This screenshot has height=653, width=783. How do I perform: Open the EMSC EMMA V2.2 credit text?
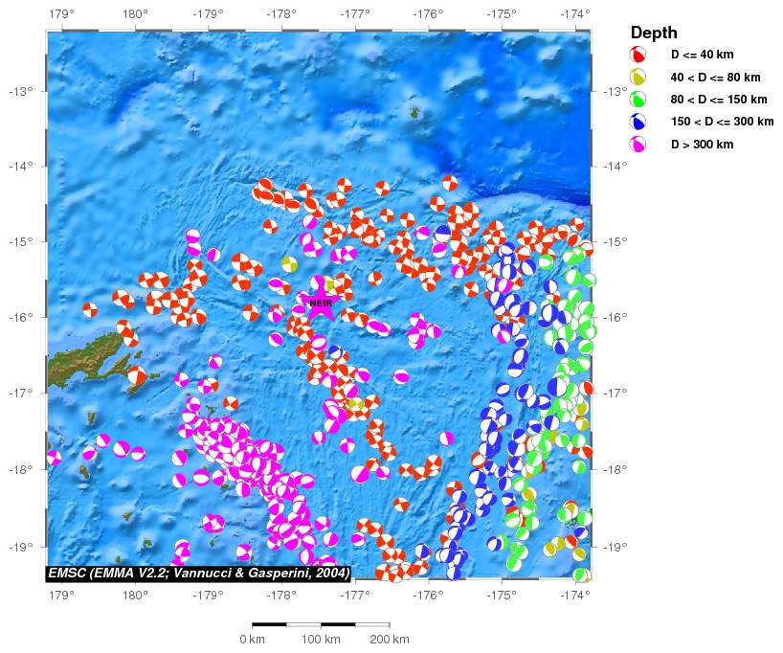pyautogui.click(x=198, y=573)
